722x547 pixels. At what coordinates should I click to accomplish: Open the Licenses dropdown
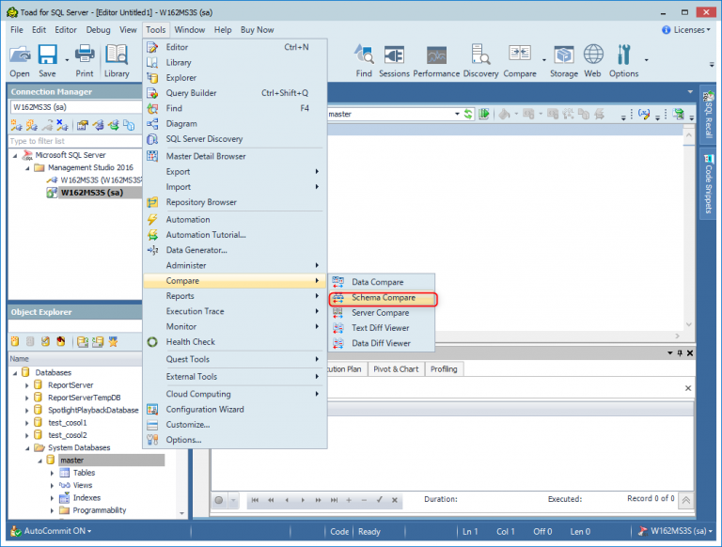[685, 30]
